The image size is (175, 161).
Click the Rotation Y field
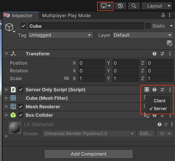tap(126, 71)
